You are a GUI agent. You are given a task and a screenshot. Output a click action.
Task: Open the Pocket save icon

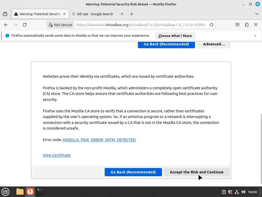click(237, 25)
